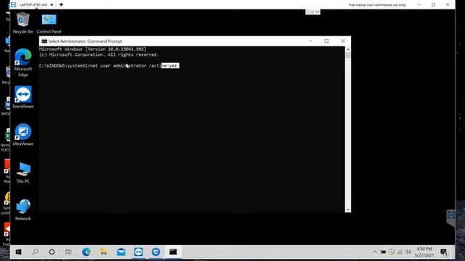465x261 pixels.
Task: Open File Explorer from the taskbar
Action: tap(103, 252)
